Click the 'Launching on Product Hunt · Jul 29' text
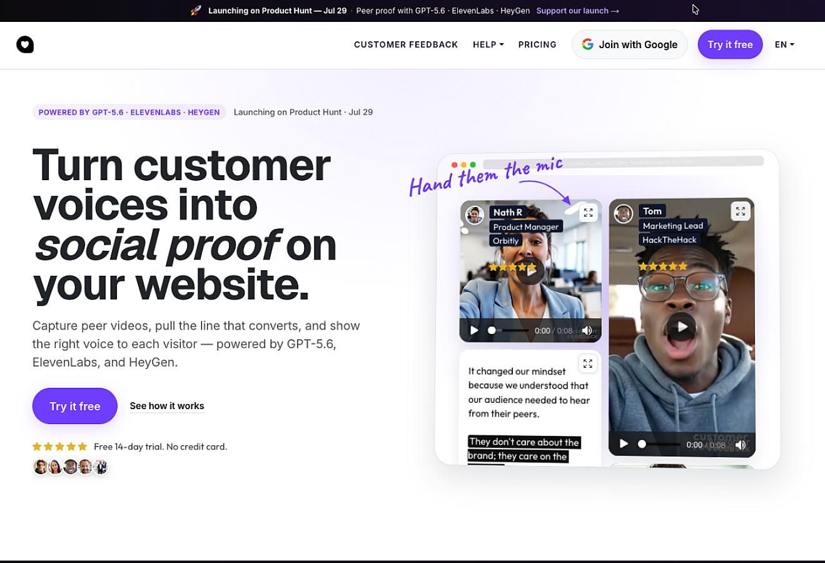 coord(303,112)
